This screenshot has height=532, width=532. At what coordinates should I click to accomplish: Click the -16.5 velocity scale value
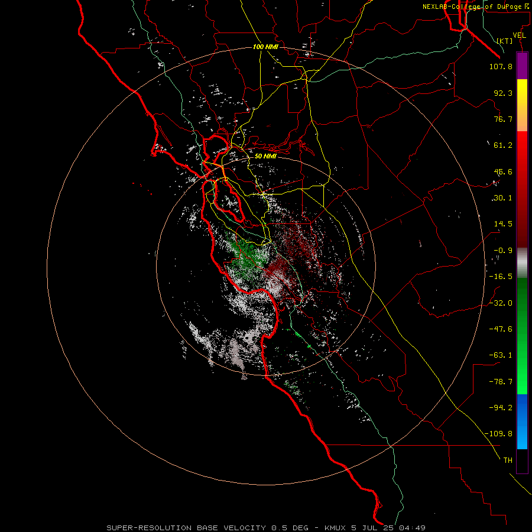coord(501,277)
